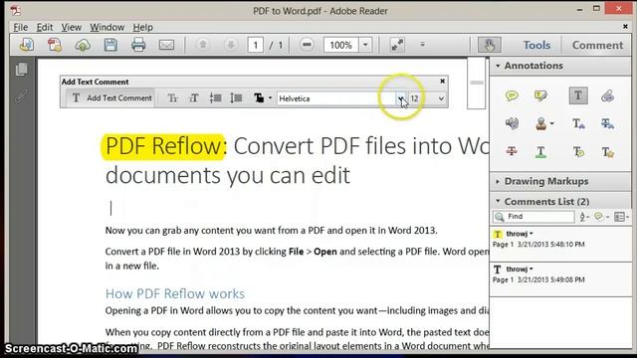The height and width of the screenshot is (358, 637).
Task: Print the document with the printer icon
Action: point(138,45)
